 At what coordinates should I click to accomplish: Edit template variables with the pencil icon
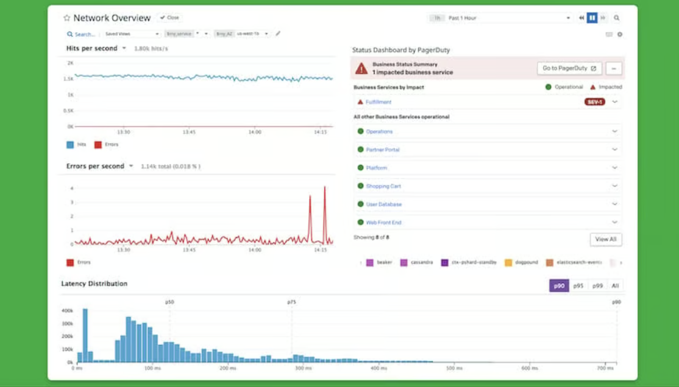tap(278, 33)
